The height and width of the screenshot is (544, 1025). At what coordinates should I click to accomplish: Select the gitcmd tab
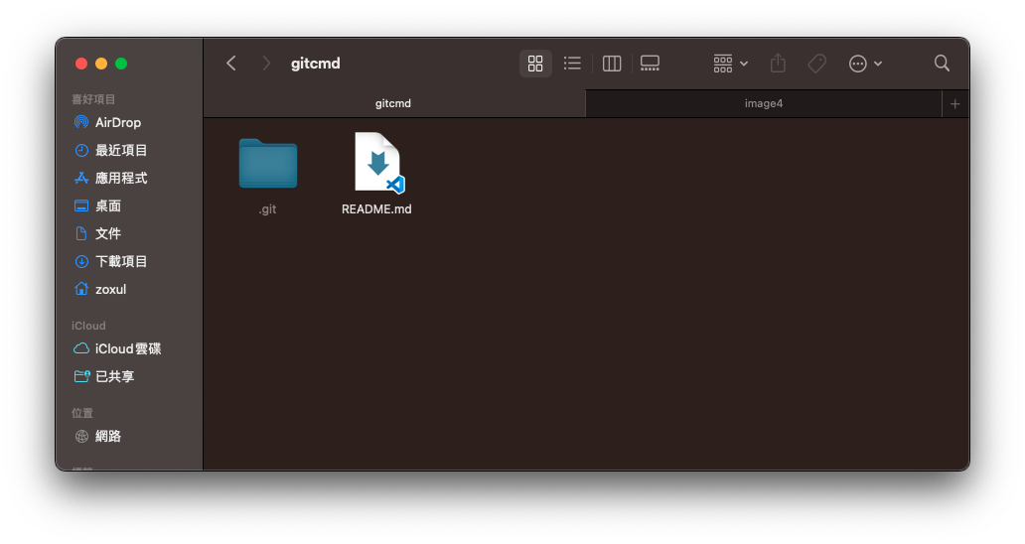(x=393, y=103)
